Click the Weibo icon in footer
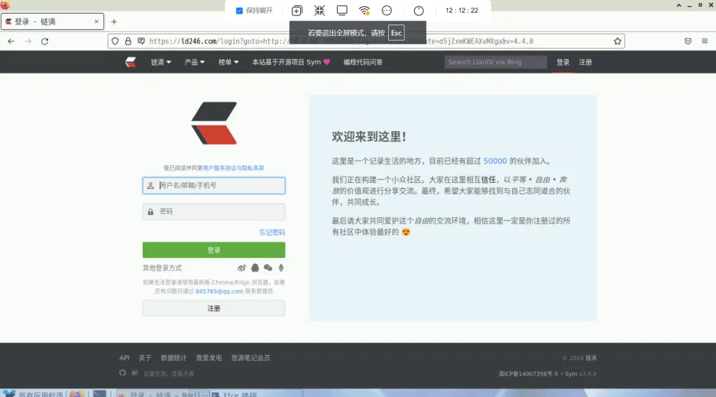The image size is (716, 397). (x=134, y=373)
